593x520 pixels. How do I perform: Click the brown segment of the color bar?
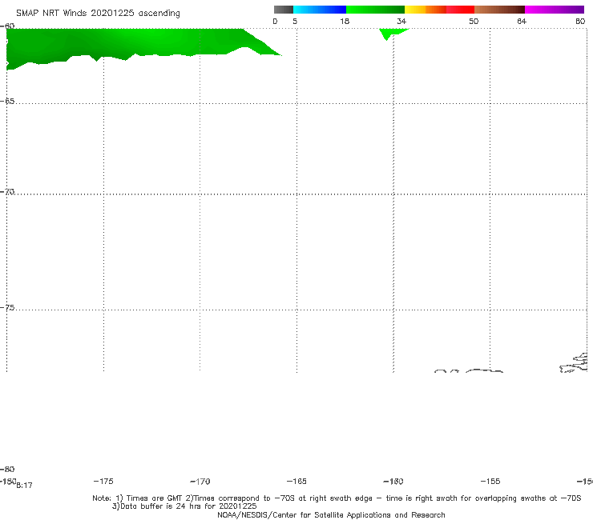pos(499,10)
